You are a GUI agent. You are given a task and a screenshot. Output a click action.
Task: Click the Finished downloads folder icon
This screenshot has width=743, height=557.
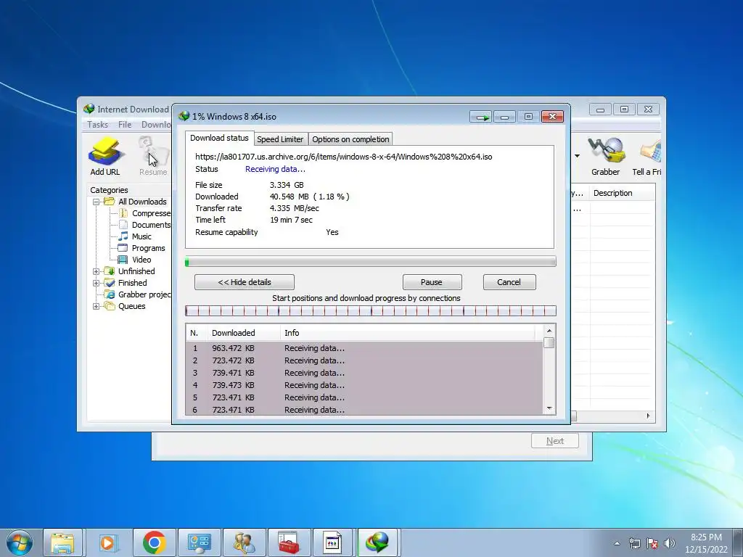(x=110, y=283)
